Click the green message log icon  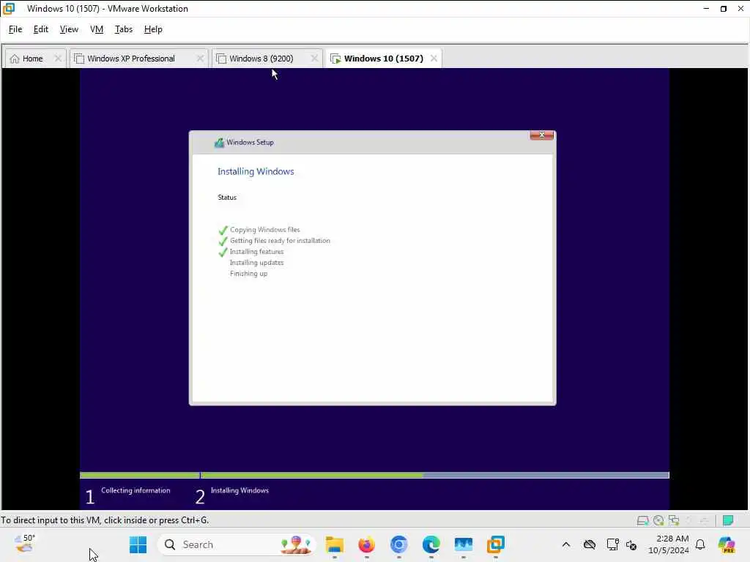pos(728,520)
